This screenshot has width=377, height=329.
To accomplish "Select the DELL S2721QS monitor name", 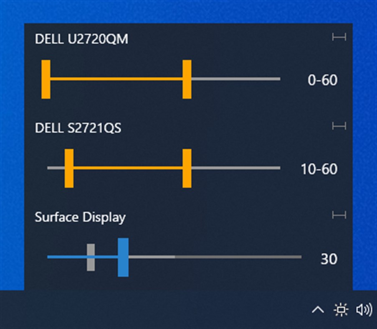I will point(78,128).
